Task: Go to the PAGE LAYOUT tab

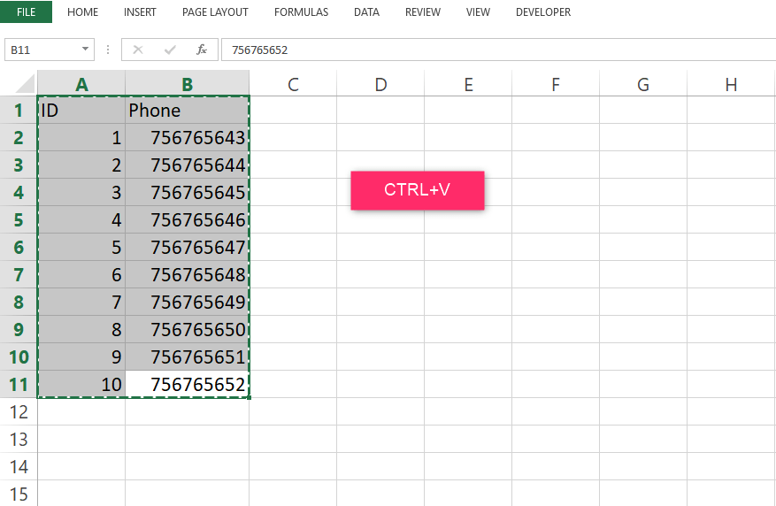Action: coord(215,12)
